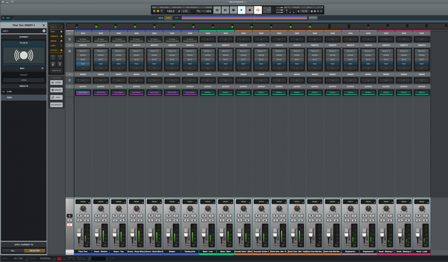Collapse the INSERTS section chevron
Viewport: 448px width, 262px height.
click(x=70, y=45)
